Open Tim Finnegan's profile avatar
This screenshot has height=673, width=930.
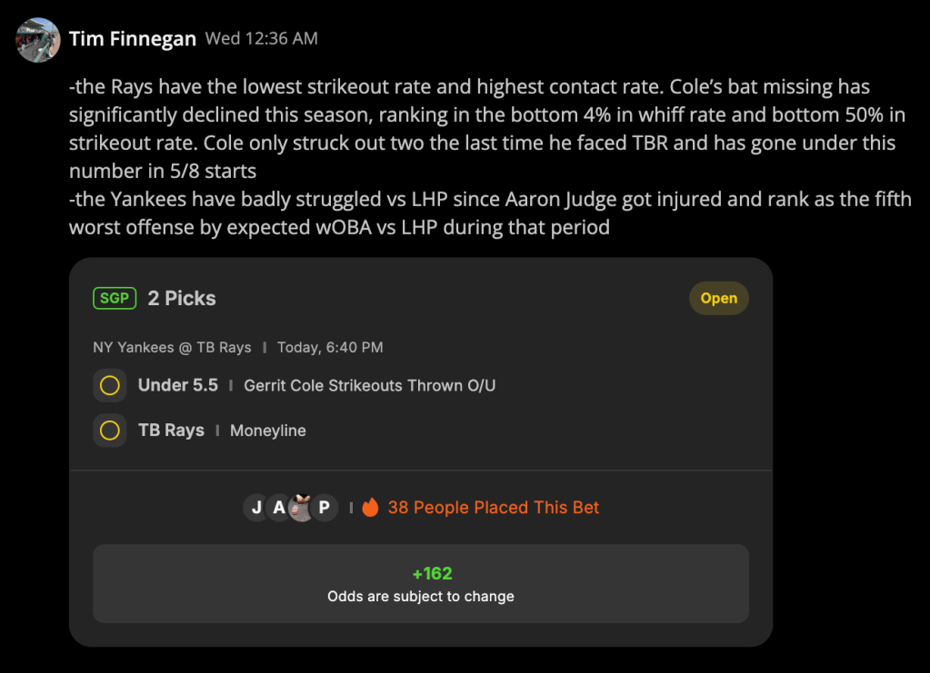click(38, 40)
